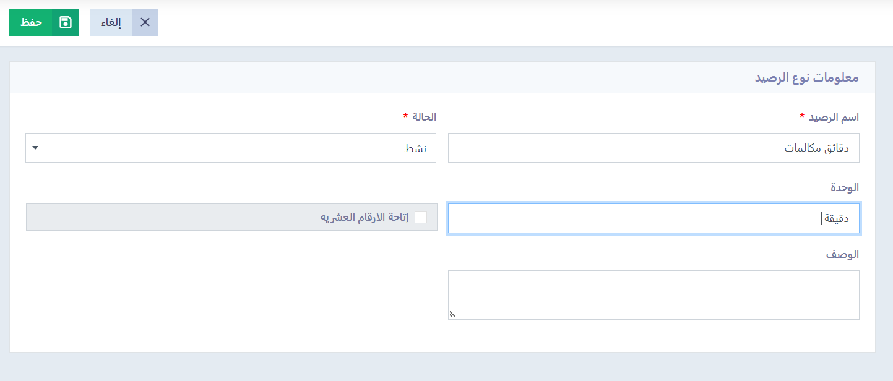Click the إتاحة الارقام العشريه label text
Image resolution: width=893 pixels, height=381 pixels.
(365, 217)
